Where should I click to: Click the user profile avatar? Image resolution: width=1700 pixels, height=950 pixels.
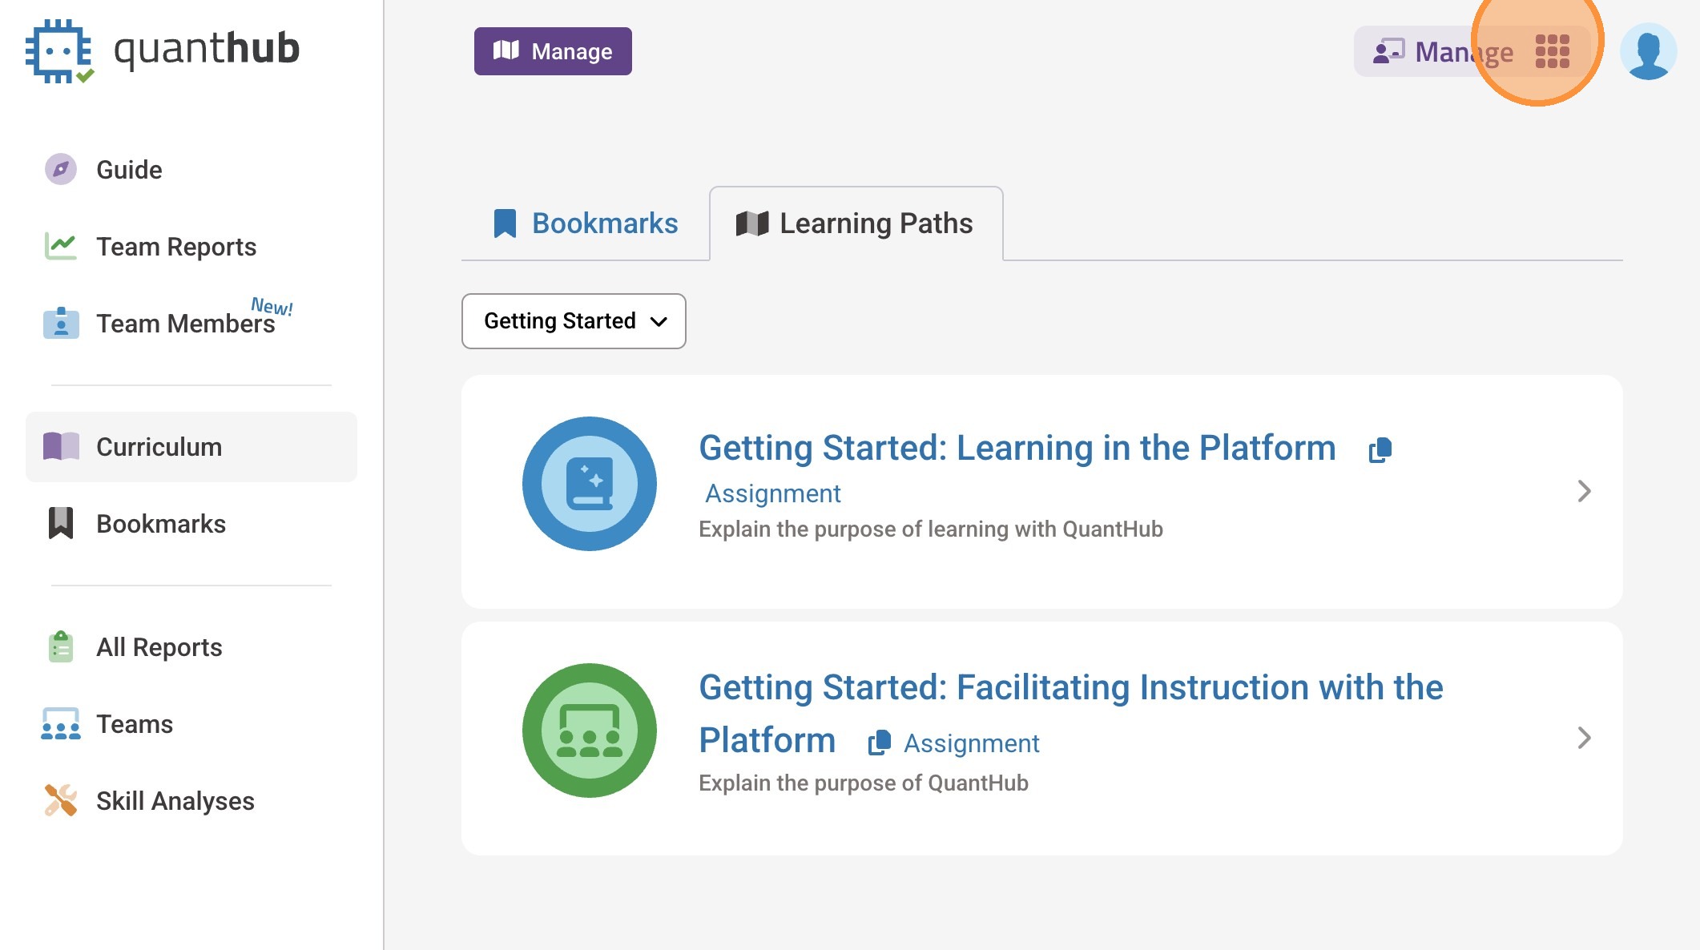(x=1647, y=51)
